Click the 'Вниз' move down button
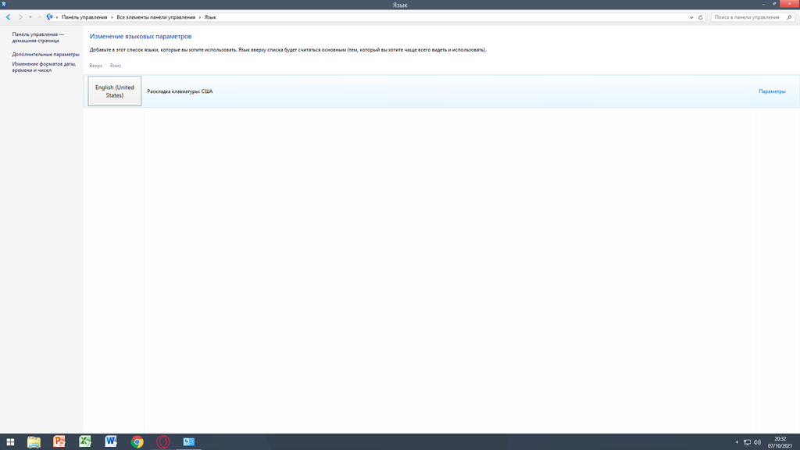The image size is (800, 450). tap(116, 66)
